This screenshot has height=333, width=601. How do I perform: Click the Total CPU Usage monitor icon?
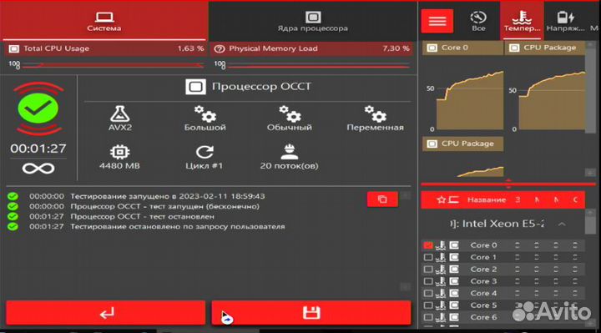[14, 48]
